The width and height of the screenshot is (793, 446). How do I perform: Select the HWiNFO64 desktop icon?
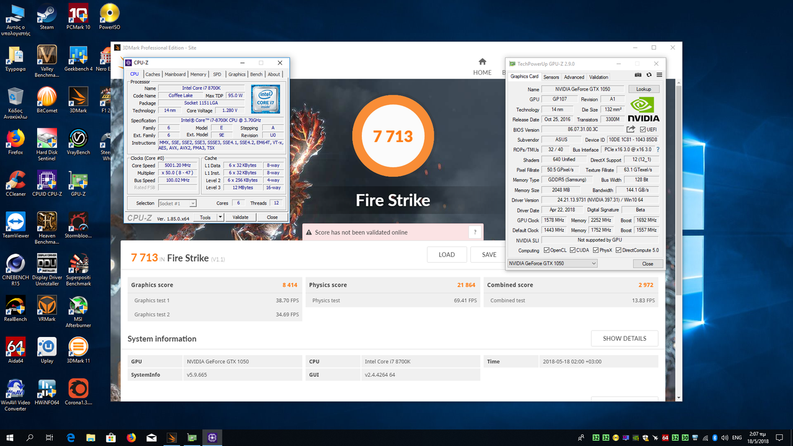(x=46, y=392)
